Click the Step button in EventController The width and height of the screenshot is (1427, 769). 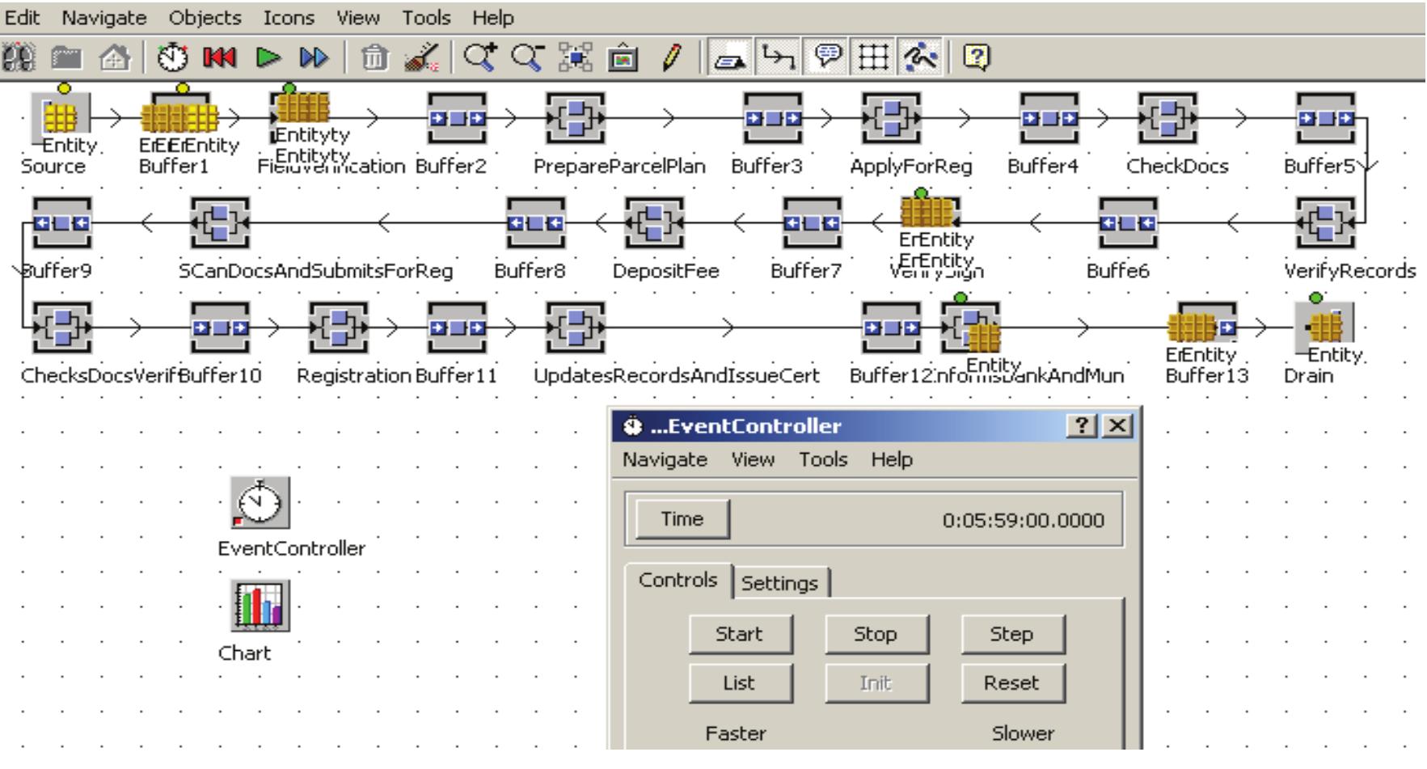point(1011,634)
